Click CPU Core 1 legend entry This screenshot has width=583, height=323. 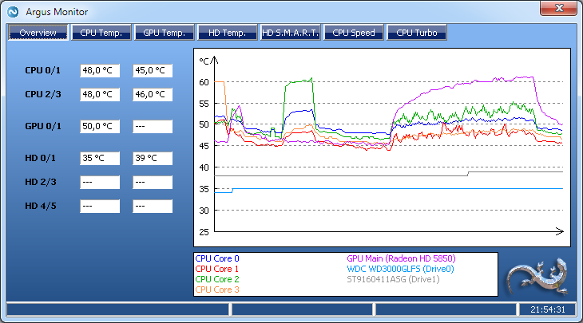click(216, 269)
